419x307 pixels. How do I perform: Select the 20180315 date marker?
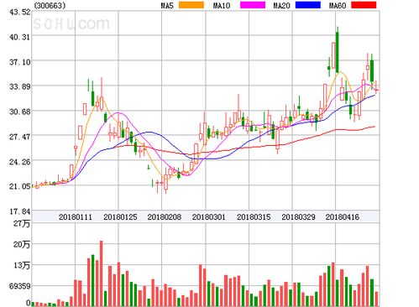(254, 217)
